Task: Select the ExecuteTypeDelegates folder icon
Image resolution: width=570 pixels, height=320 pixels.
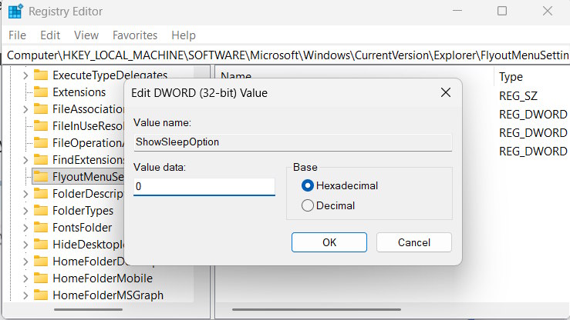Action: pos(41,75)
